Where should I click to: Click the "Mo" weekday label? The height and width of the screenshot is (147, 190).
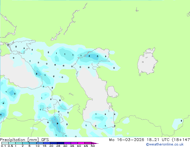coord(112,140)
